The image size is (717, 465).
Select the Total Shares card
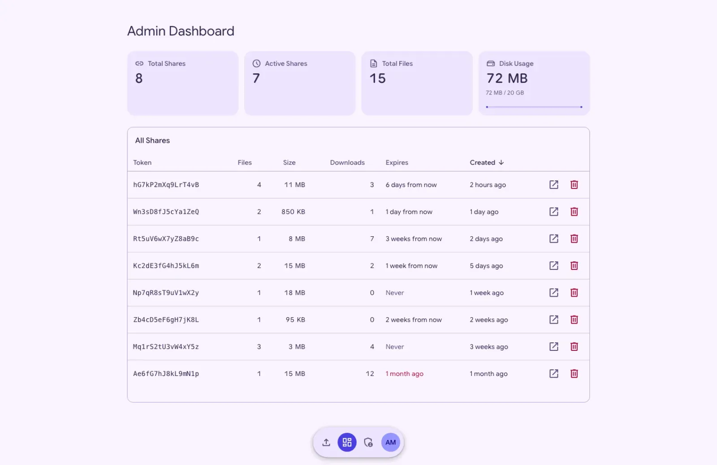pos(183,83)
